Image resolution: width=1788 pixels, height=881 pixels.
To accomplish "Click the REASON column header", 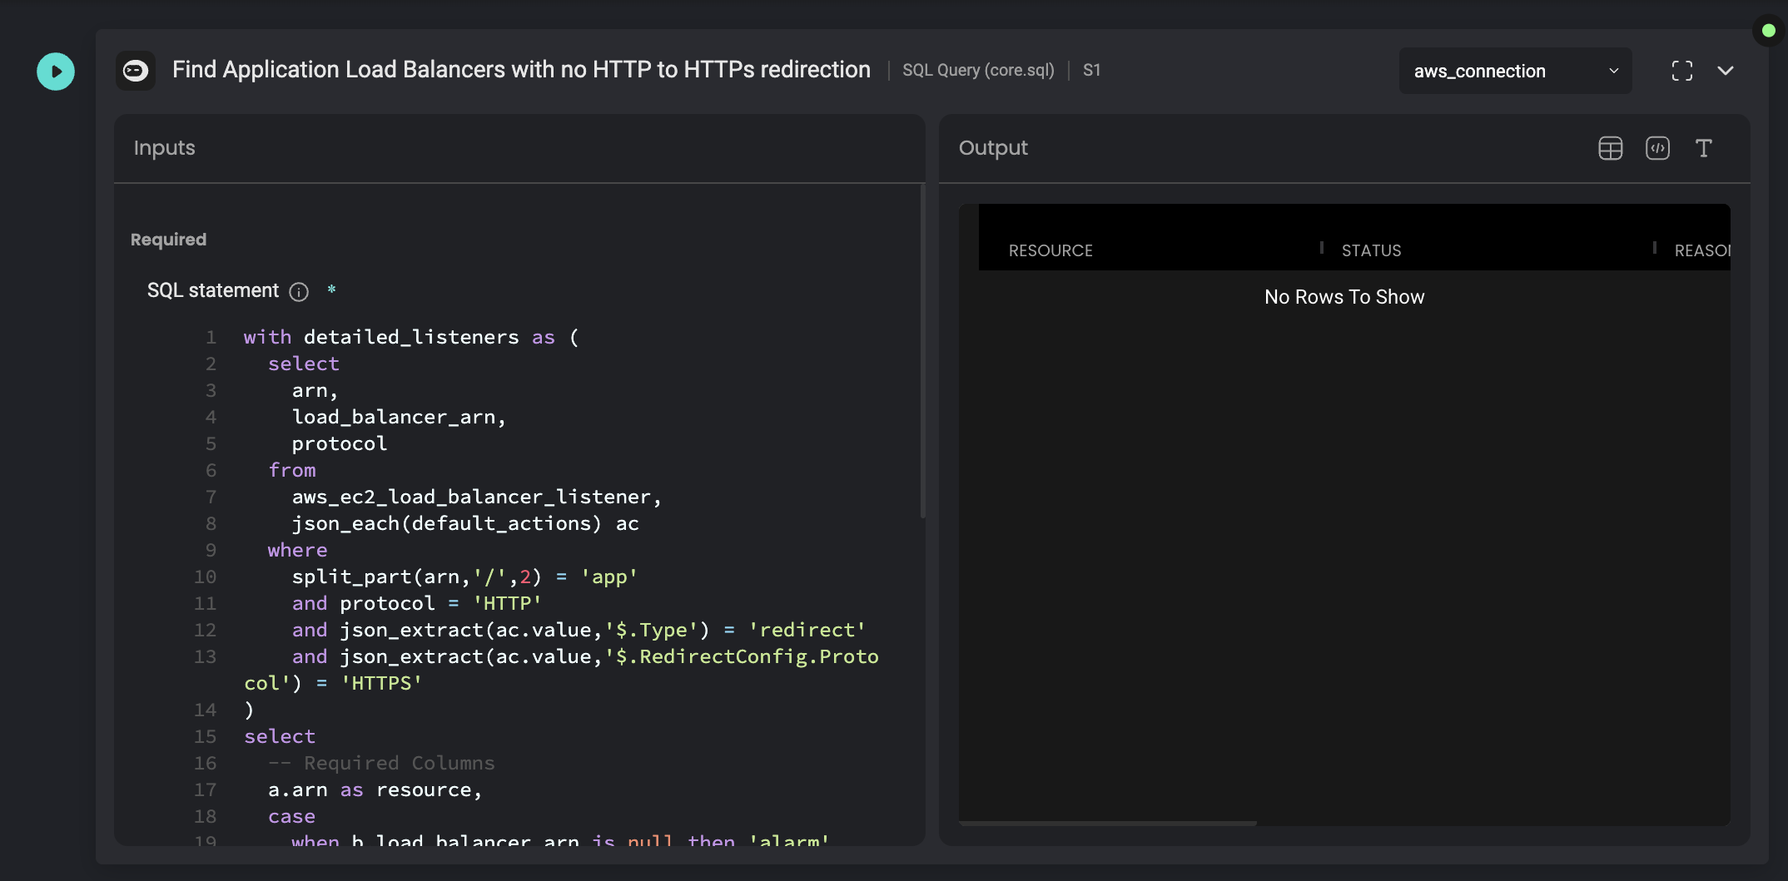I will click(x=1702, y=250).
